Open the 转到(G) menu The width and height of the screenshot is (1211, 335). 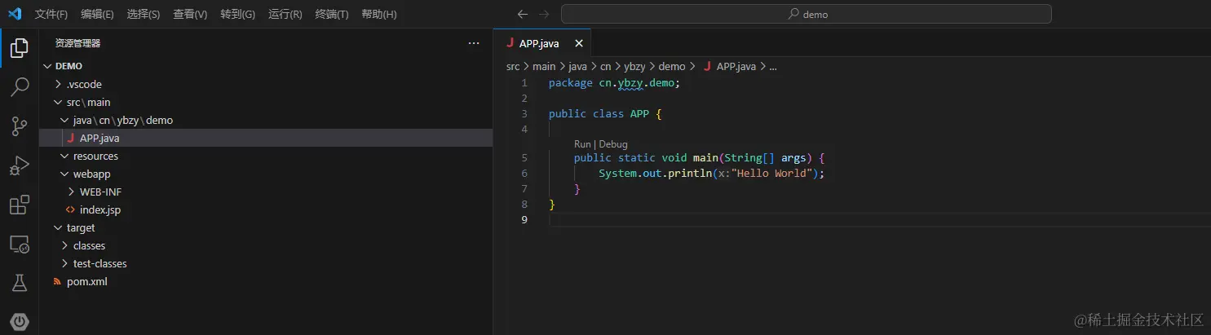pos(237,14)
